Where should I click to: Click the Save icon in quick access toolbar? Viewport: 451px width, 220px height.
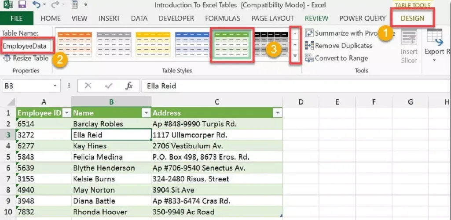point(22,5)
